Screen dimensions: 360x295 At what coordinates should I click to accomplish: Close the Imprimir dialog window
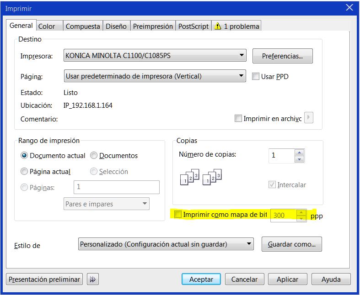click(349, 7)
